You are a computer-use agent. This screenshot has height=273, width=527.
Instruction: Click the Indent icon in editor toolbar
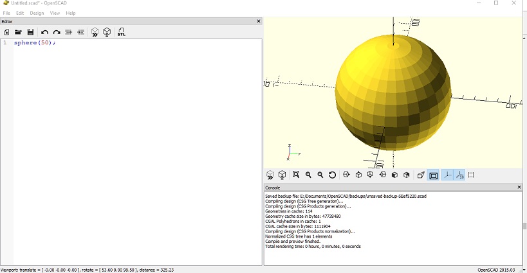pyautogui.click(x=80, y=32)
